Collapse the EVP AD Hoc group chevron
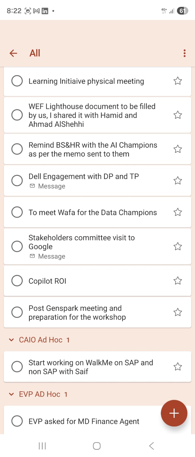 pyautogui.click(x=11, y=394)
